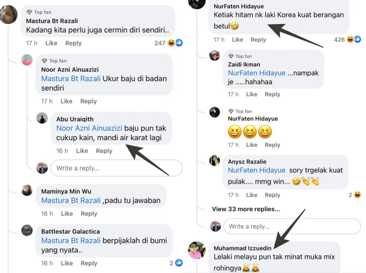Click the right Write a reply box

(x=292, y=226)
